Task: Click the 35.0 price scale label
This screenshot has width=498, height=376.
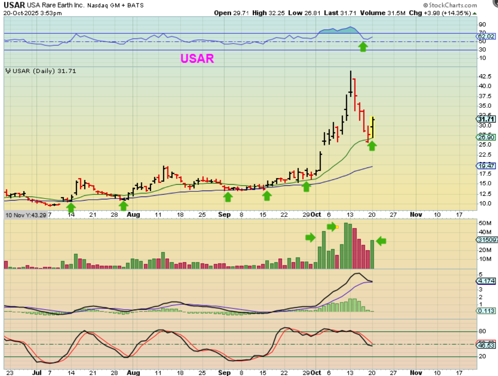Action: [x=484, y=106]
